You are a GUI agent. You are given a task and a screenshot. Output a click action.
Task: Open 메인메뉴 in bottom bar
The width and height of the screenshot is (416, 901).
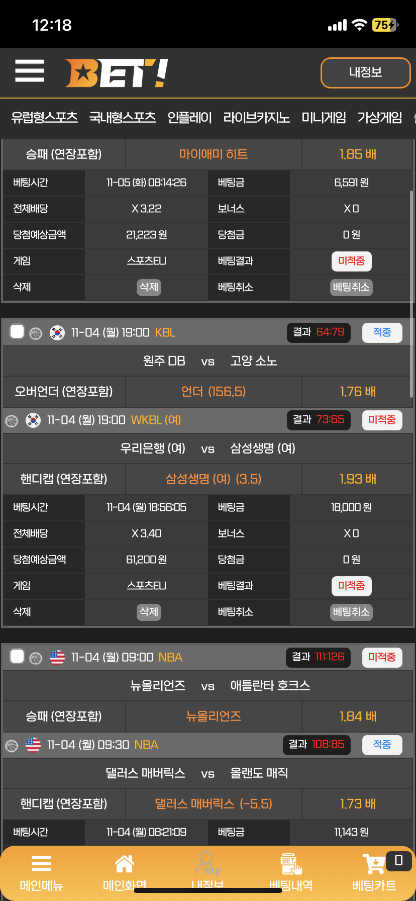point(41,872)
